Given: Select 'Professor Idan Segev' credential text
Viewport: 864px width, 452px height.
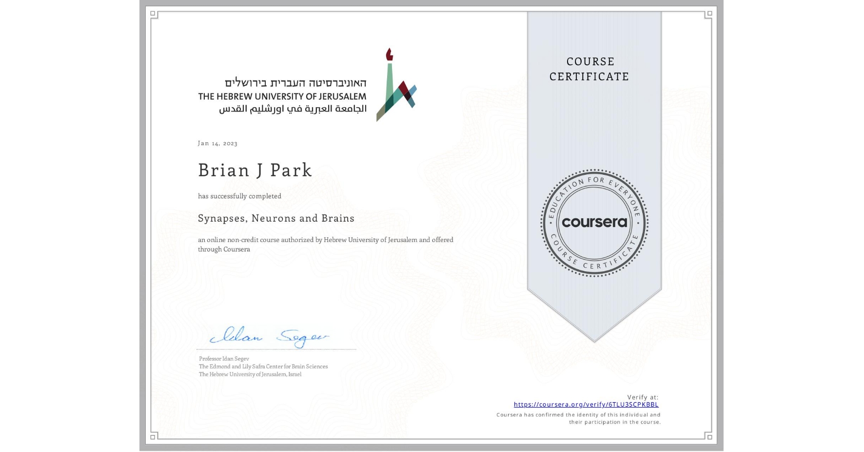Looking at the screenshot, I should [x=224, y=358].
